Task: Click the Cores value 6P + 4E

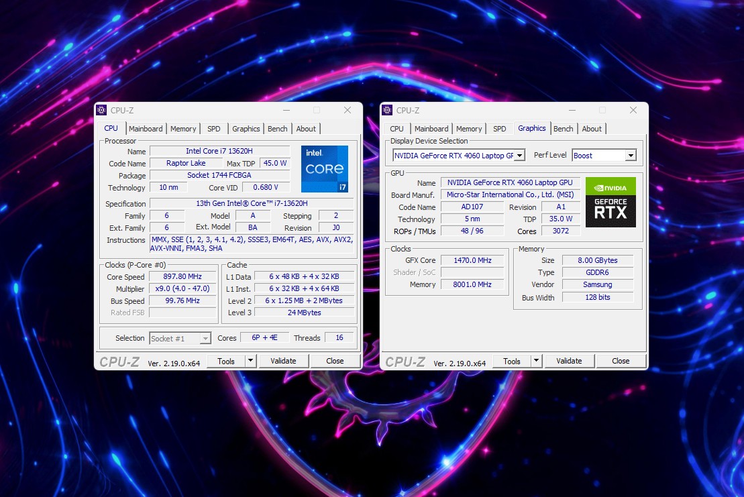Action: click(265, 337)
